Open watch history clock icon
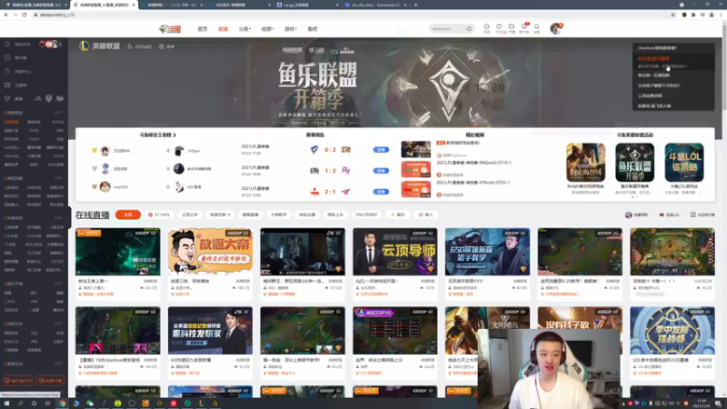The image size is (727, 409). pos(486,28)
